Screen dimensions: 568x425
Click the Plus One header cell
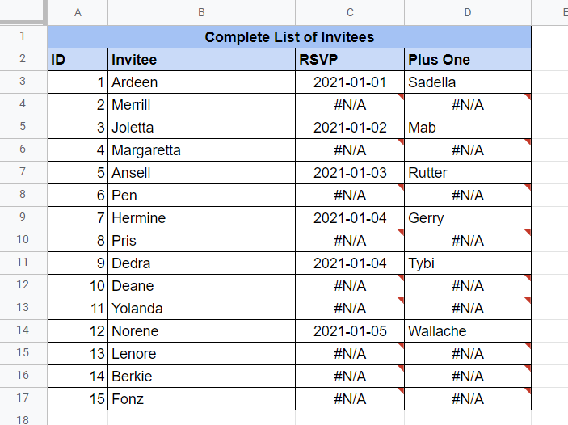pos(468,60)
